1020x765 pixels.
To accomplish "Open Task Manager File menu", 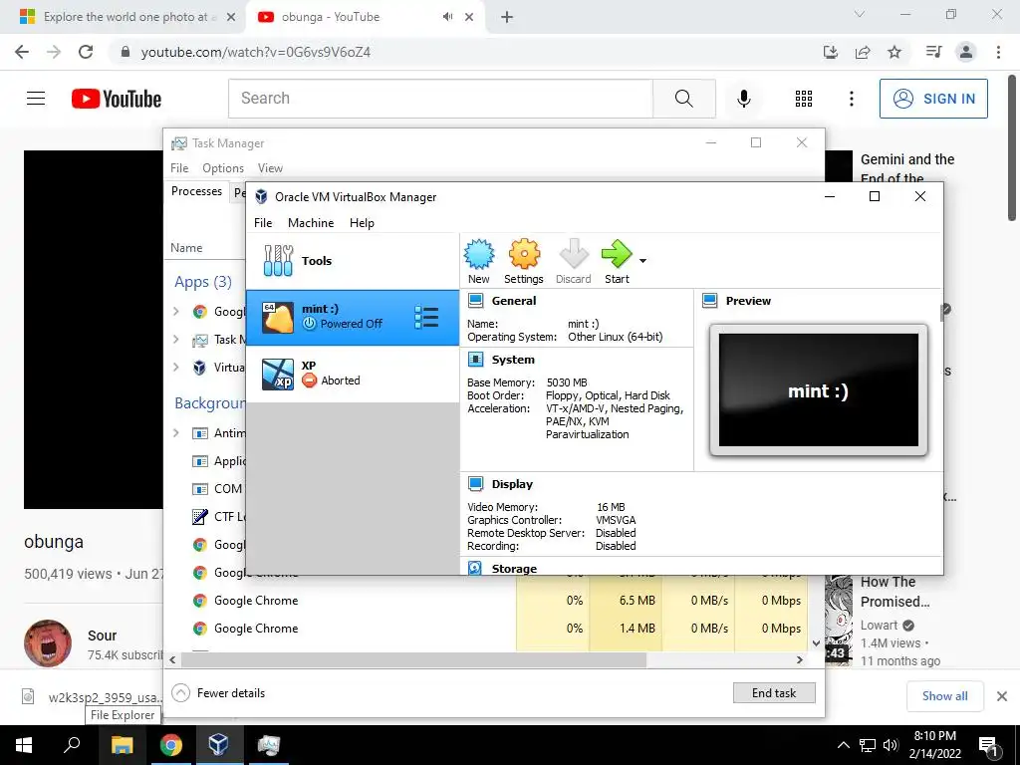I will pos(179,167).
